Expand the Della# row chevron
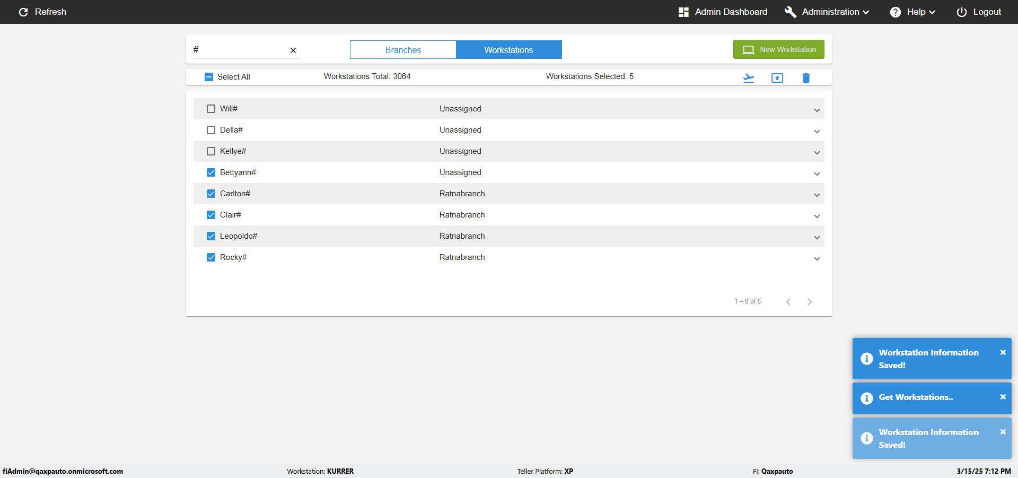 (817, 132)
